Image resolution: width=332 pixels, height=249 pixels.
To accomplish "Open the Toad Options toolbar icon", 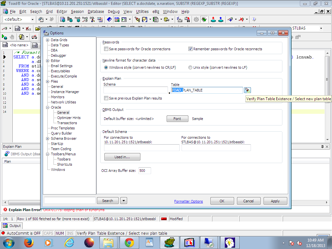I will point(180,19).
